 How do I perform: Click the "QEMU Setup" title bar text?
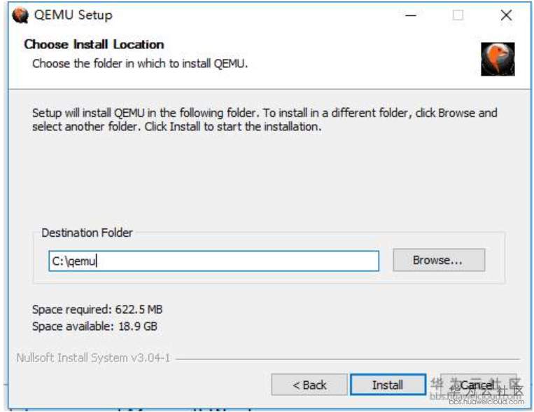[x=73, y=15]
